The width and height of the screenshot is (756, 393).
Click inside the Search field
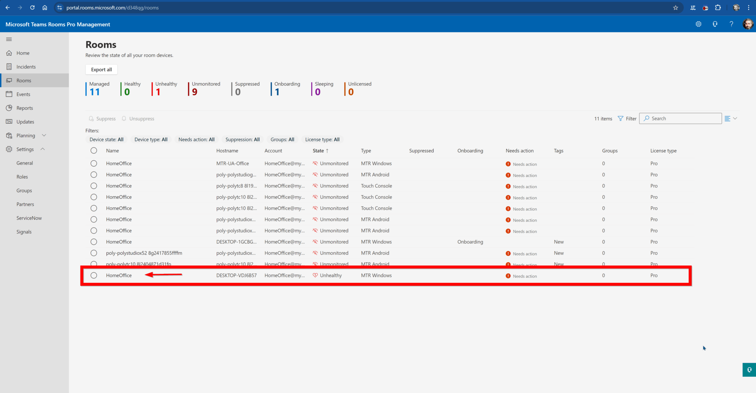point(680,118)
